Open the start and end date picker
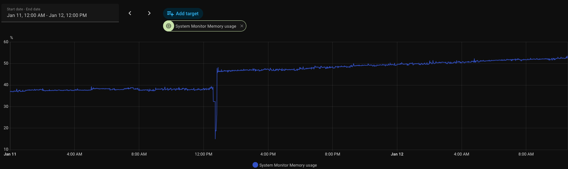Image resolution: width=568 pixels, height=169 pixels. (x=60, y=13)
